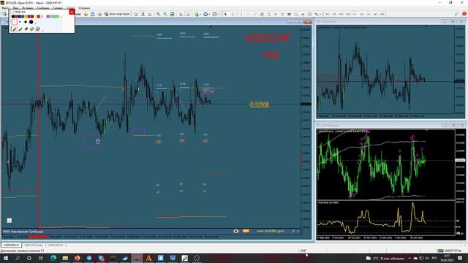Open the Файл menu
This screenshot has width=468, height=263.
pyautogui.click(x=5, y=8)
